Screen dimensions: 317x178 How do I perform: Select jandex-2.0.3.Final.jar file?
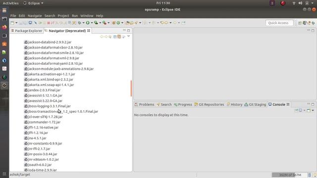[42, 90]
